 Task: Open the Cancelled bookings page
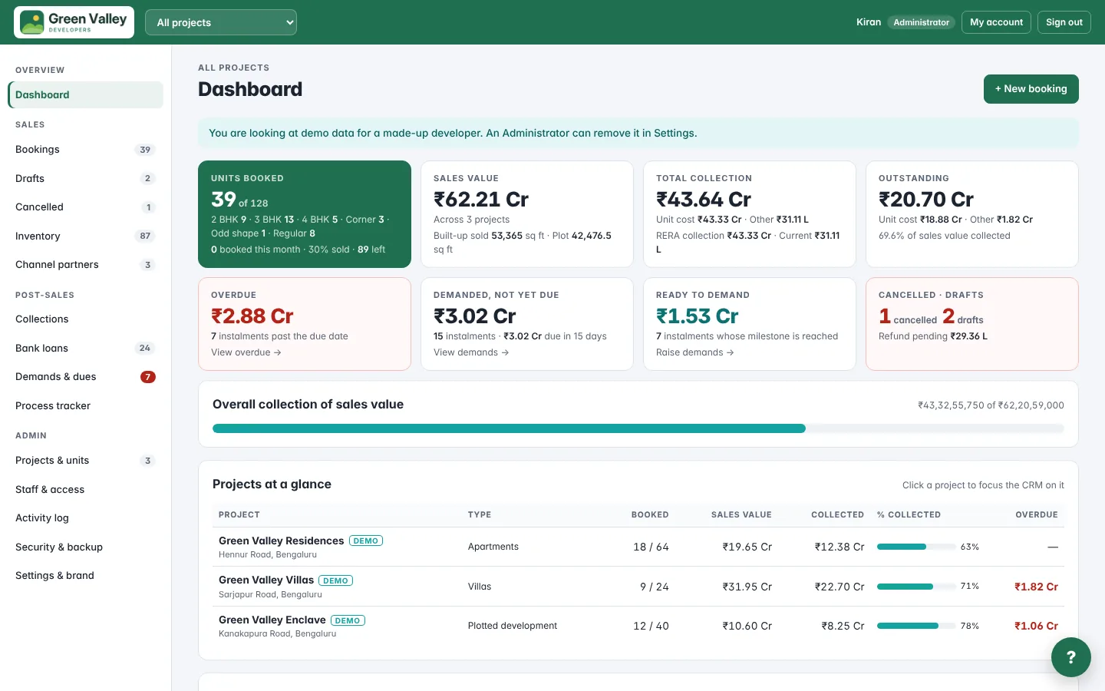click(x=85, y=207)
